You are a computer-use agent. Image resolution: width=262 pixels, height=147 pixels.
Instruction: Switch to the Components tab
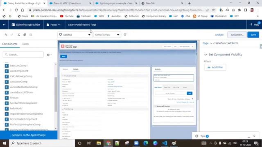(x=10, y=44)
